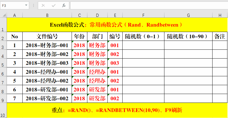Select row 3 header

coord(3,45)
